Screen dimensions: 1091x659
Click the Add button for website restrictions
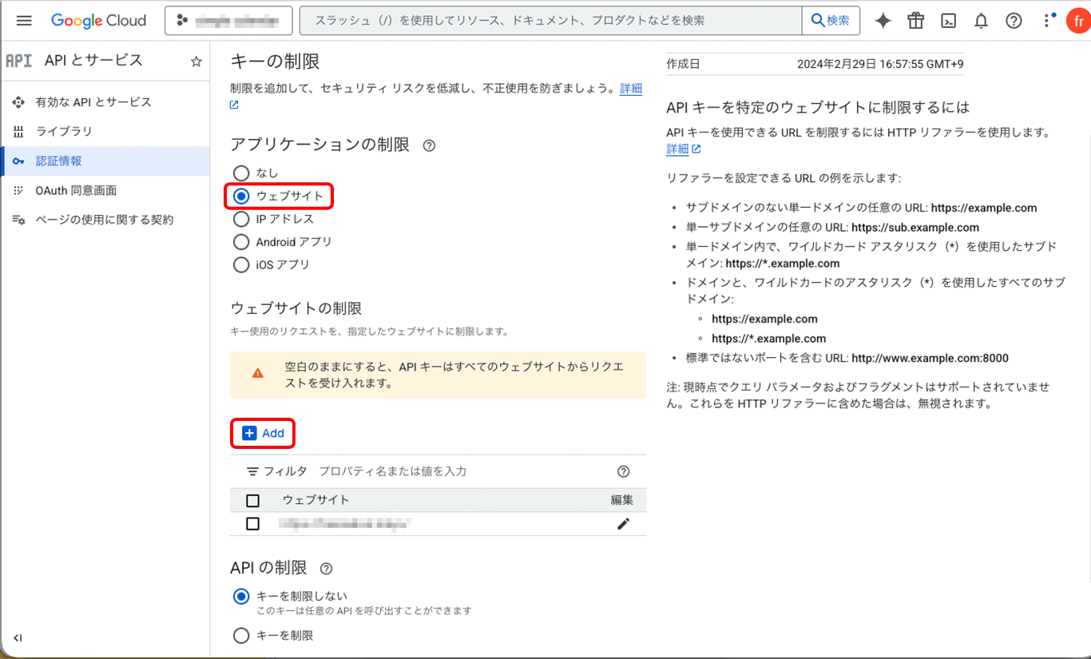264,433
